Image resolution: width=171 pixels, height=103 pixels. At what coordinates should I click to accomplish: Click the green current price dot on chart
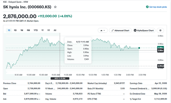[x=139, y=48]
